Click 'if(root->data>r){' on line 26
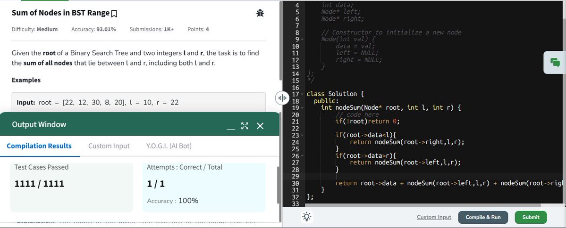566x228 pixels. [x=366, y=155]
